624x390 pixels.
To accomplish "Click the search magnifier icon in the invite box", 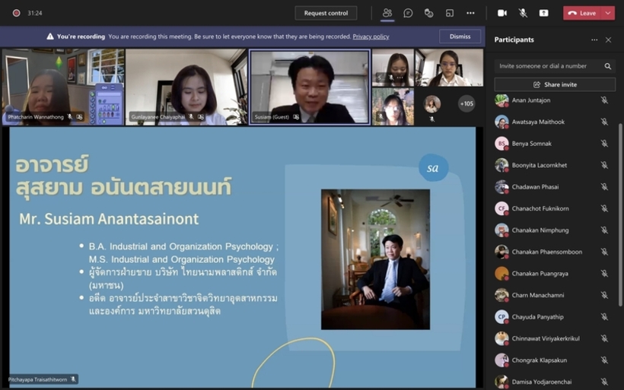I will point(608,66).
